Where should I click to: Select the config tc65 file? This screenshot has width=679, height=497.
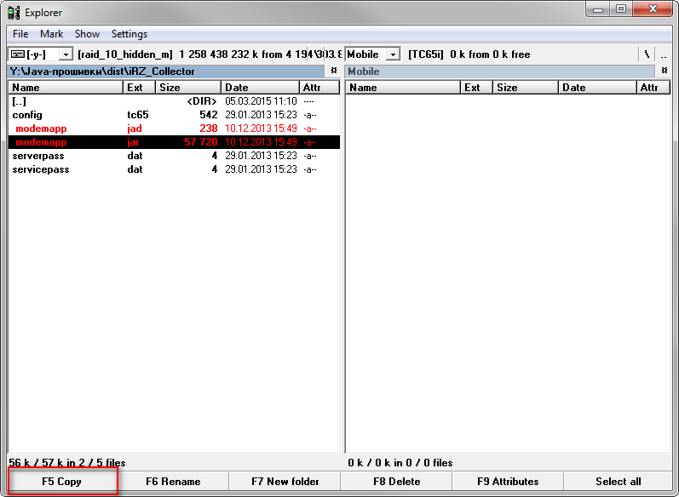[x=27, y=115]
